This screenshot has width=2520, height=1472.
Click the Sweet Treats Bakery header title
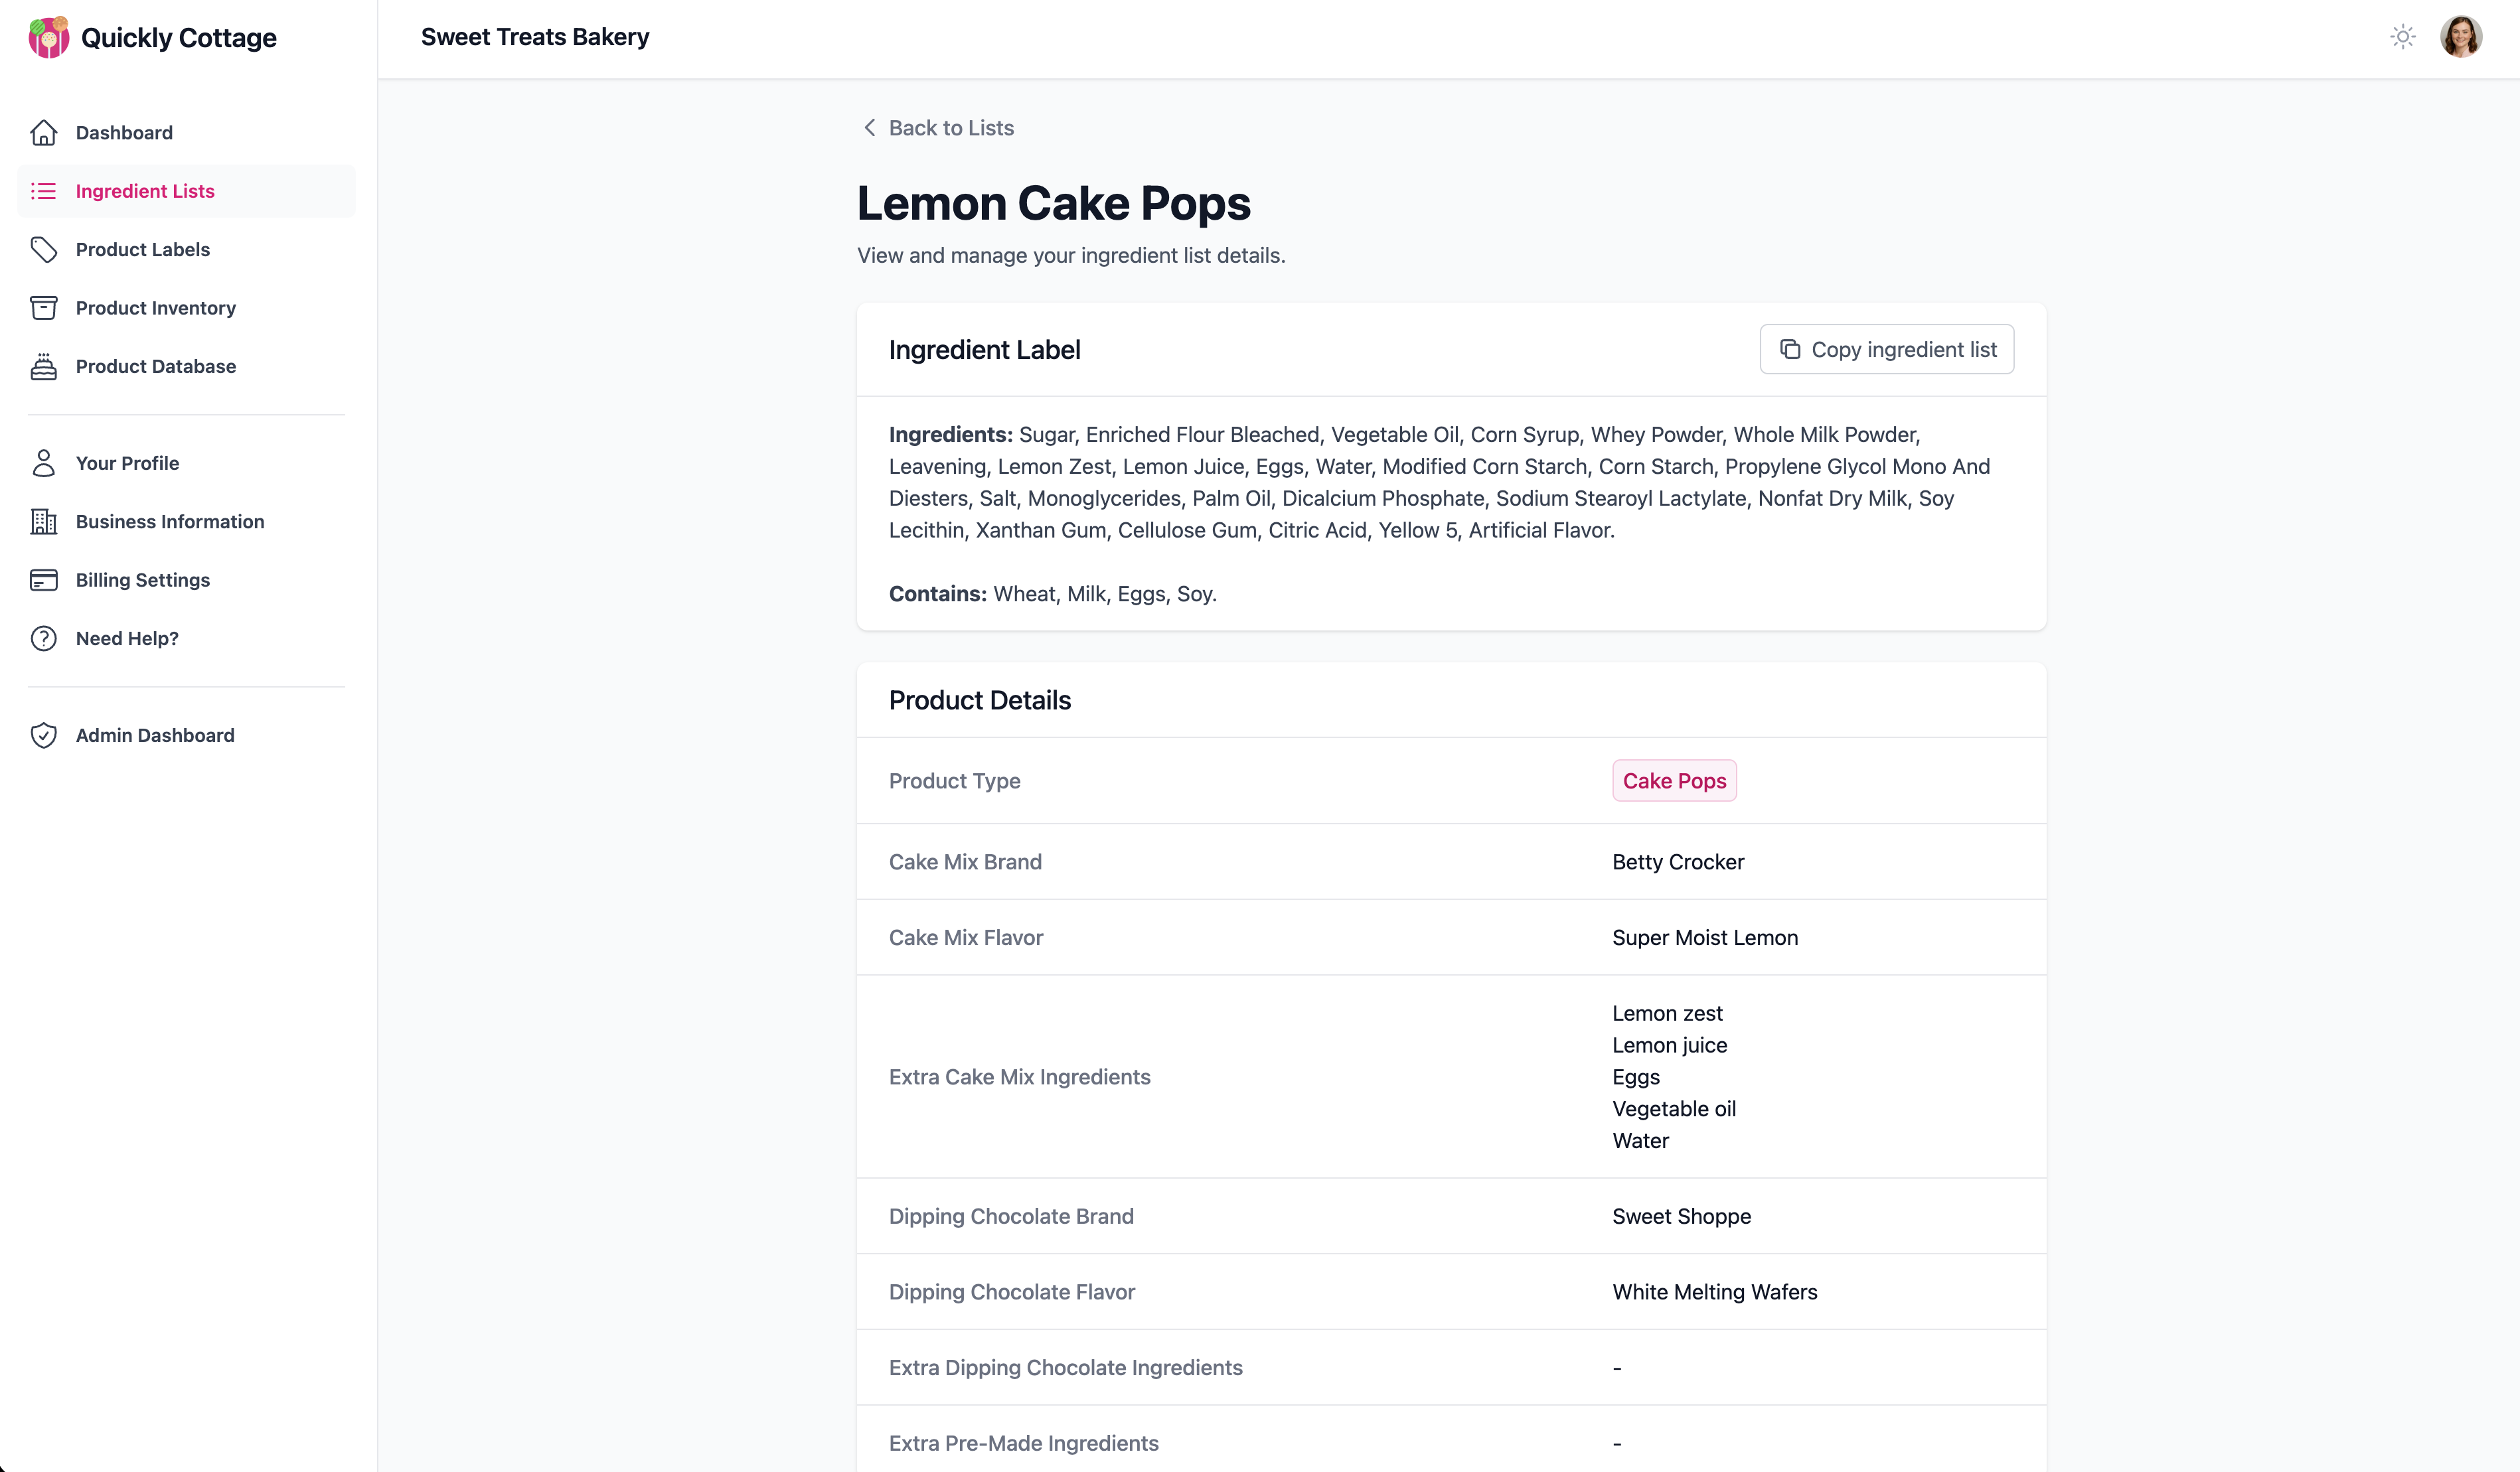tap(535, 38)
